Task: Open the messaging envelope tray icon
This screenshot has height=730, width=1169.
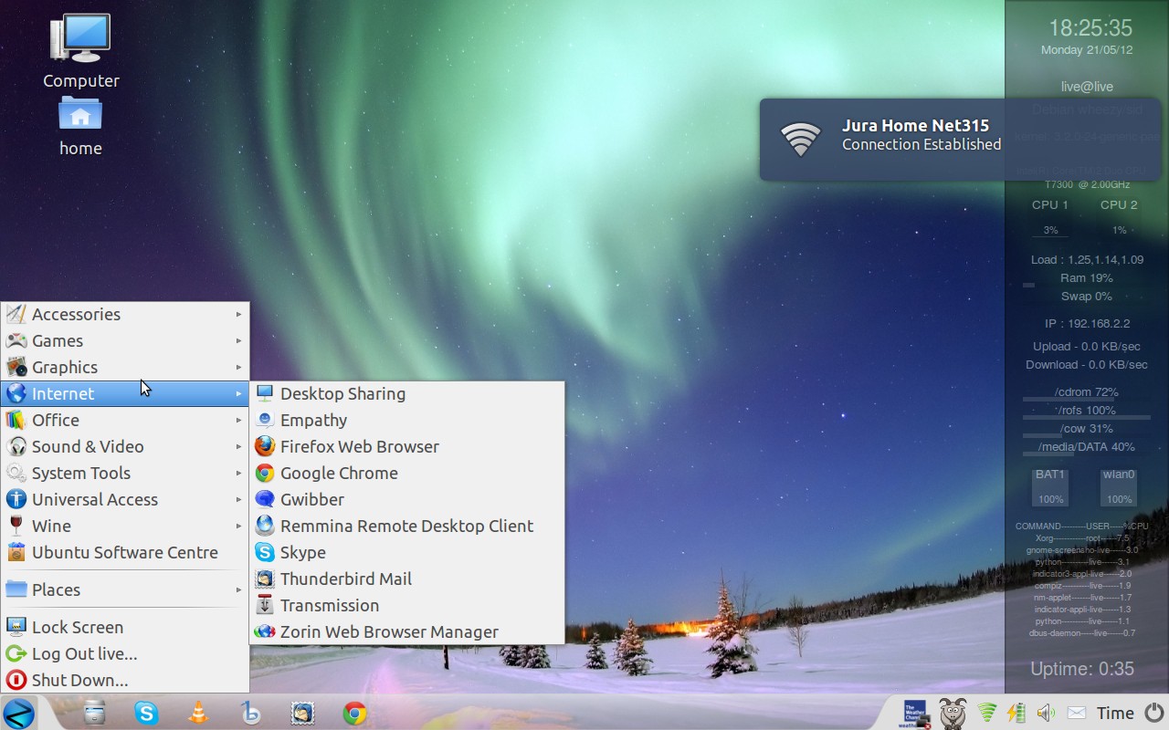Action: pyautogui.click(x=1077, y=713)
